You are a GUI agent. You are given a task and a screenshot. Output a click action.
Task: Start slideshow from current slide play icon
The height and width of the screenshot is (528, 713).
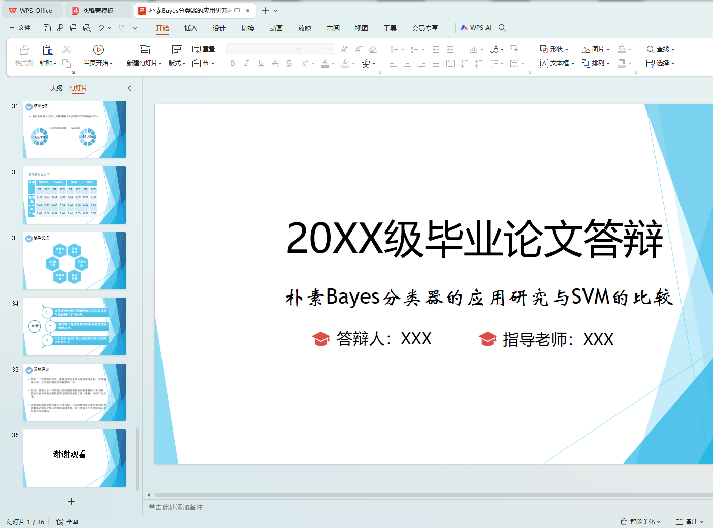coord(99,50)
